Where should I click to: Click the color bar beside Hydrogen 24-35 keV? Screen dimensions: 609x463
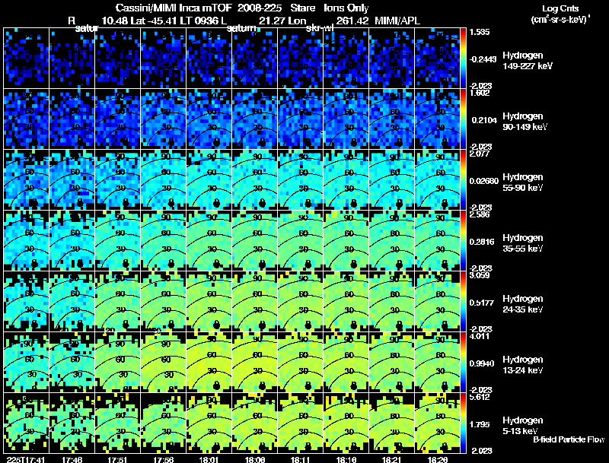pos(463,302)
